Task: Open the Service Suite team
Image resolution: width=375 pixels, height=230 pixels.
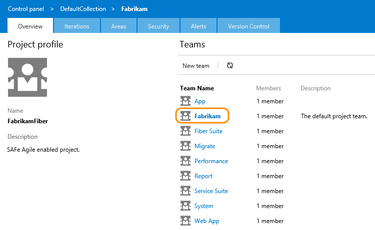Action: (x=211, y=191)
